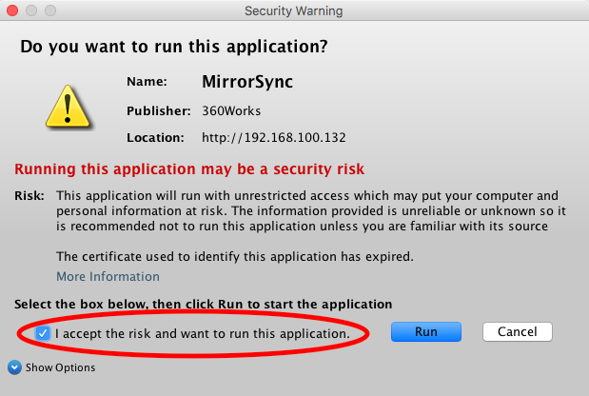This screenshot has width=589, height=396.
Task: Click the 360Works publisher value
Action: 231,110
